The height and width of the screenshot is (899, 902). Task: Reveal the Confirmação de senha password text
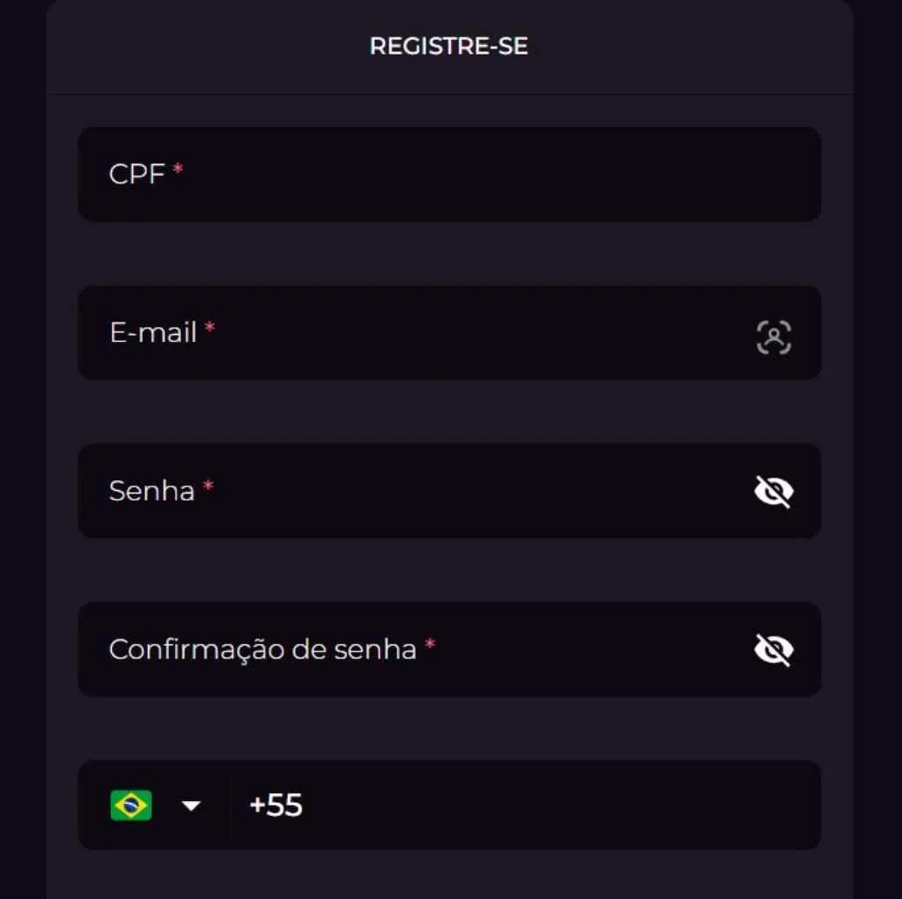(773, 650)
